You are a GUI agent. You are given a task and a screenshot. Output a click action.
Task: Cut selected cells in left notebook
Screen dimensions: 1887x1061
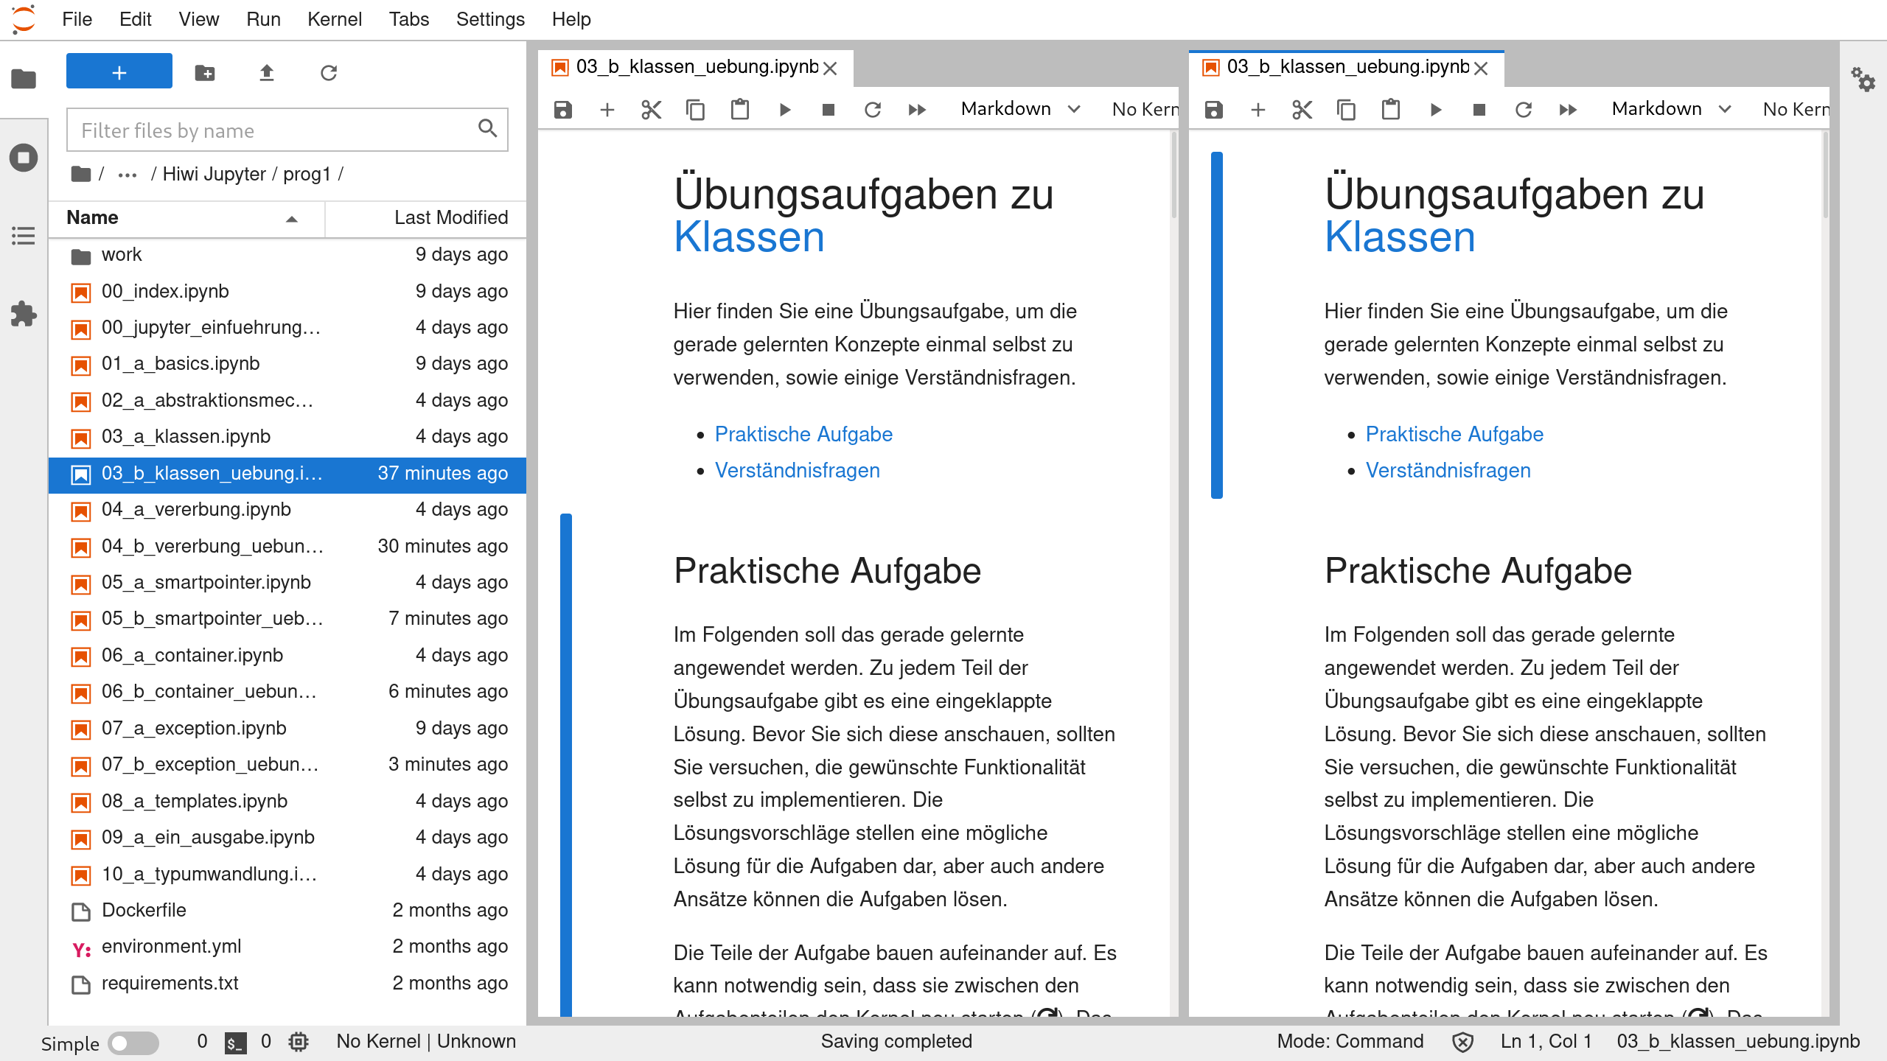652,110
